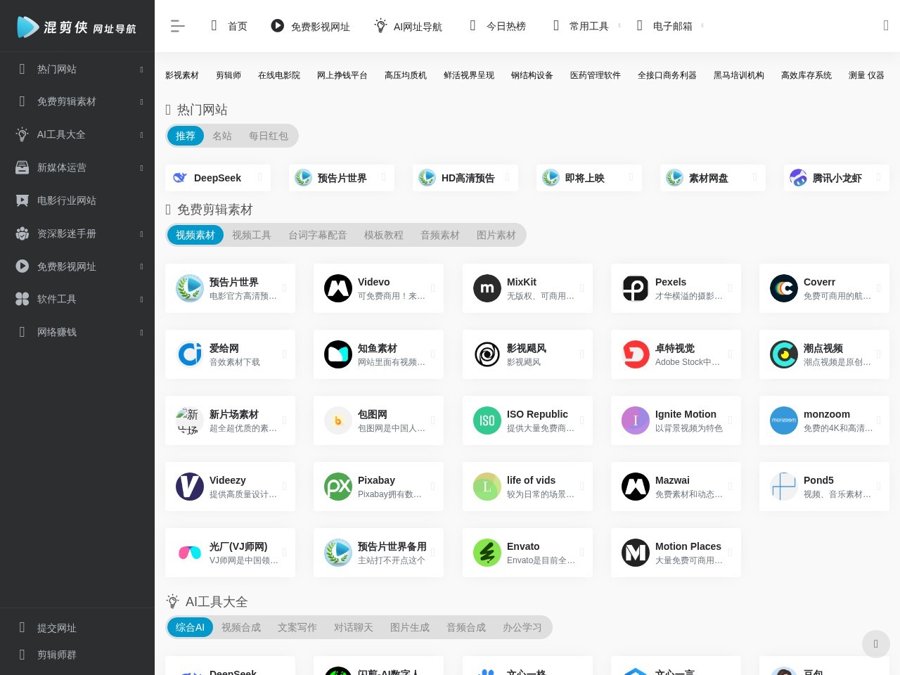Click the 爱给网 blue logo icon

[x=190, y=354]
